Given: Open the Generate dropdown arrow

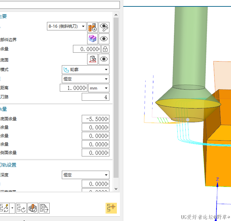Looking at the screenshot, I should click(12, 208).
